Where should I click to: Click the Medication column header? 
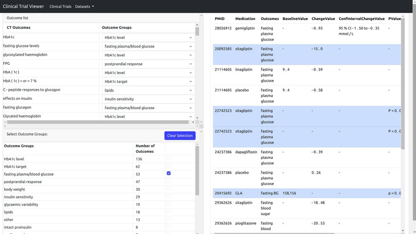point(245,19)
